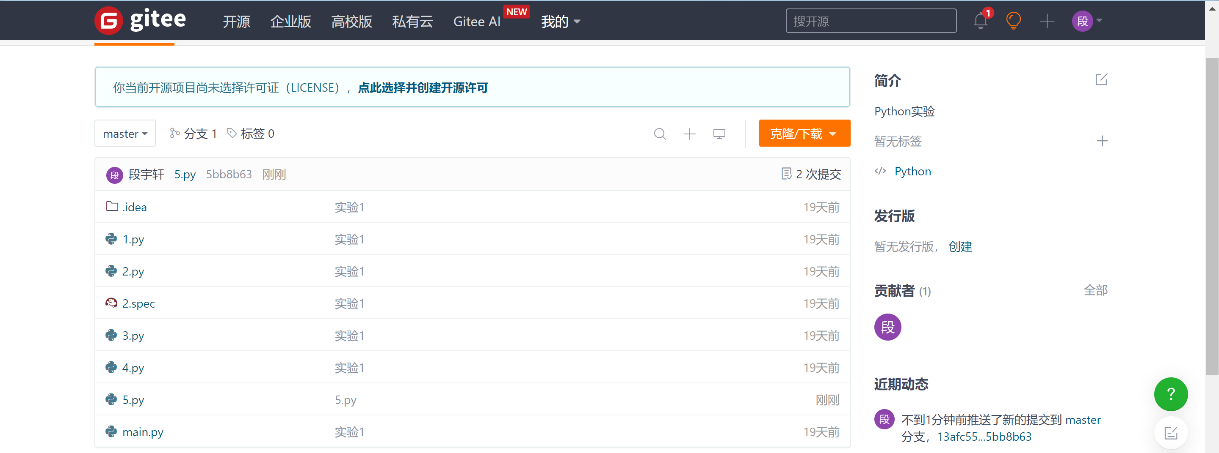The width and height of the screenshot is (1219, 453).
Task: Click the page vertical scrollbar
Action: [1211, 216]
